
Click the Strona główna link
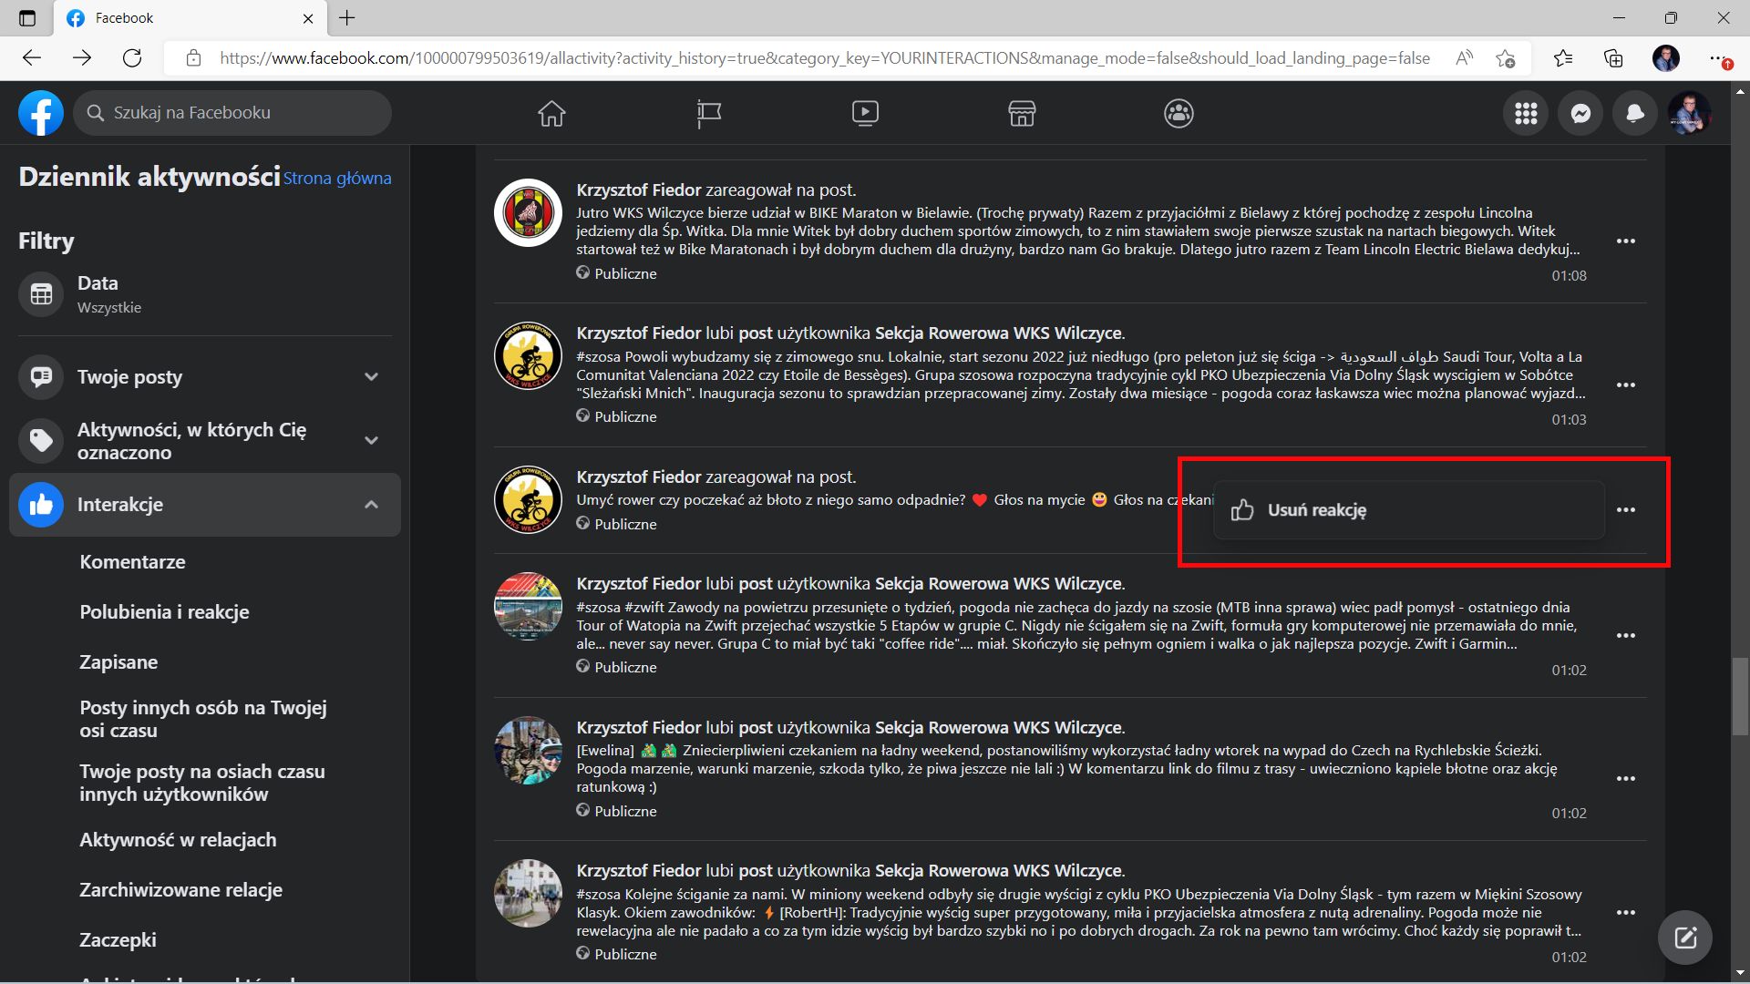point(337,179)
